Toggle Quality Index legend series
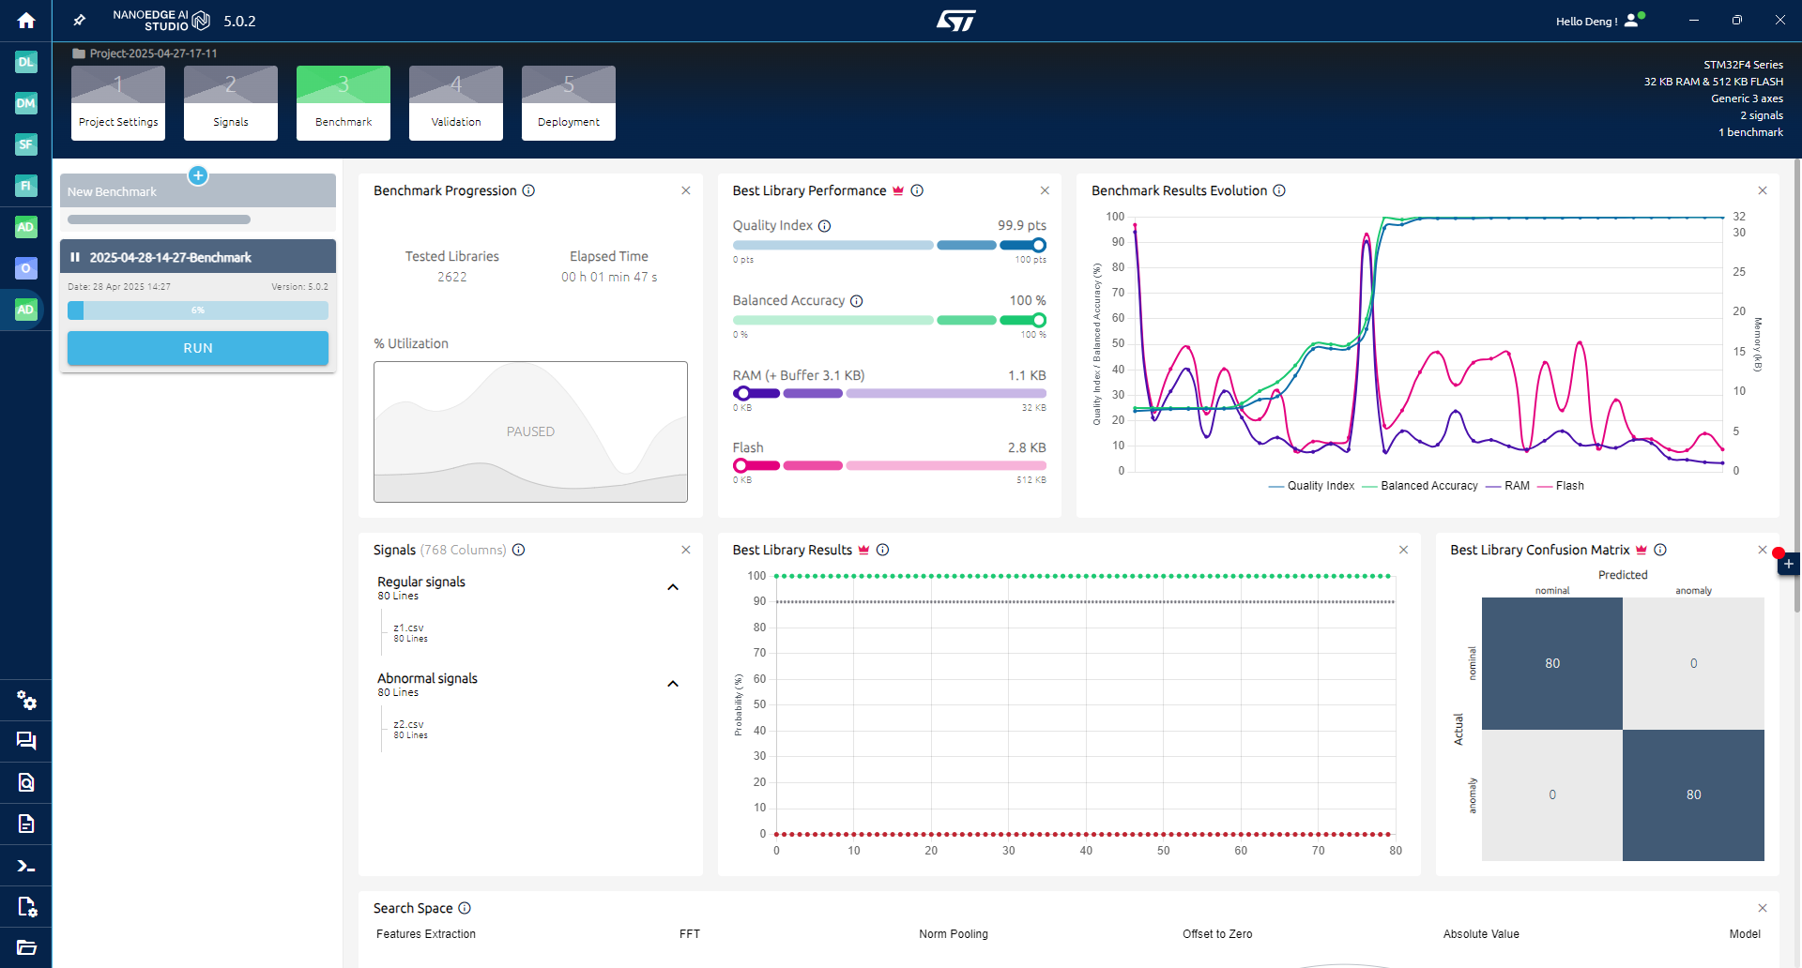 (1311, 486)
